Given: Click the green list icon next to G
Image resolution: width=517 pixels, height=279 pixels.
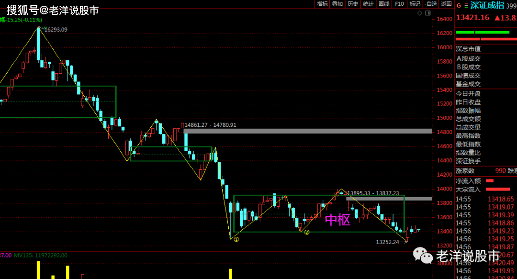Looking at the screenshot, I should (466, 6).
